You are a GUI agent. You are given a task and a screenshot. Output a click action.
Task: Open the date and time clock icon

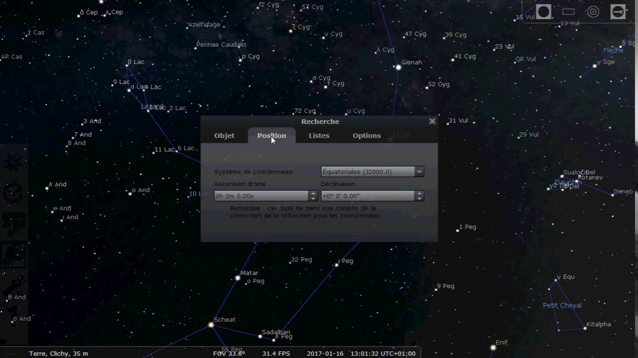point(13,193)
